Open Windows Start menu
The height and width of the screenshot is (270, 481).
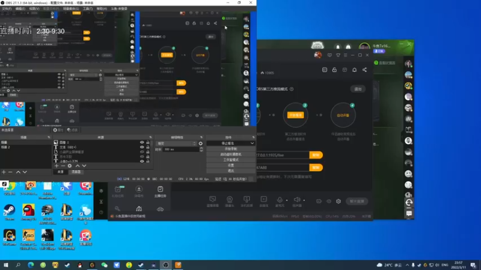(6, 265)
